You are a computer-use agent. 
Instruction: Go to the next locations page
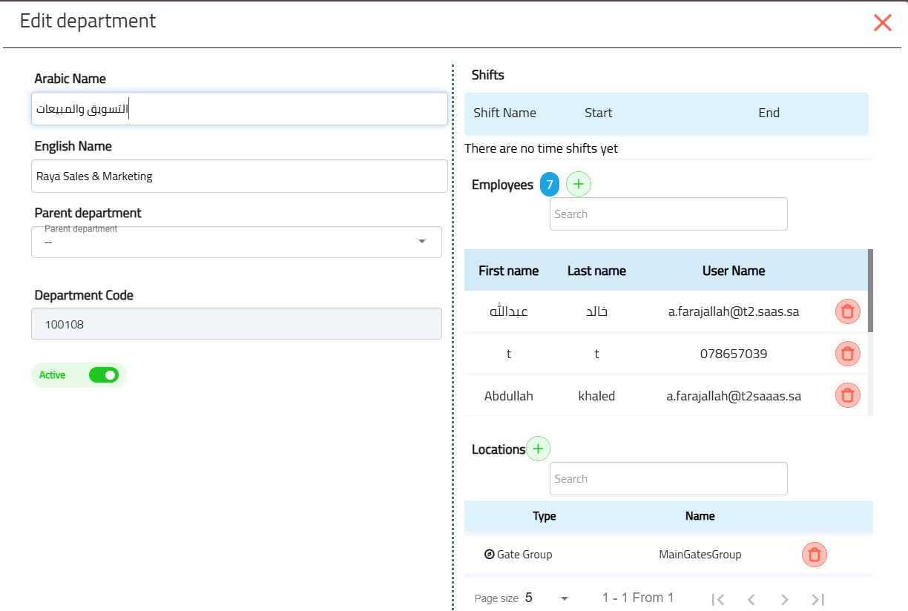784,599
